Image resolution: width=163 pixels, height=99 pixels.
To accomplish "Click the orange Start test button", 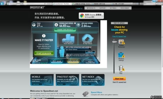I will pos(119,79).
